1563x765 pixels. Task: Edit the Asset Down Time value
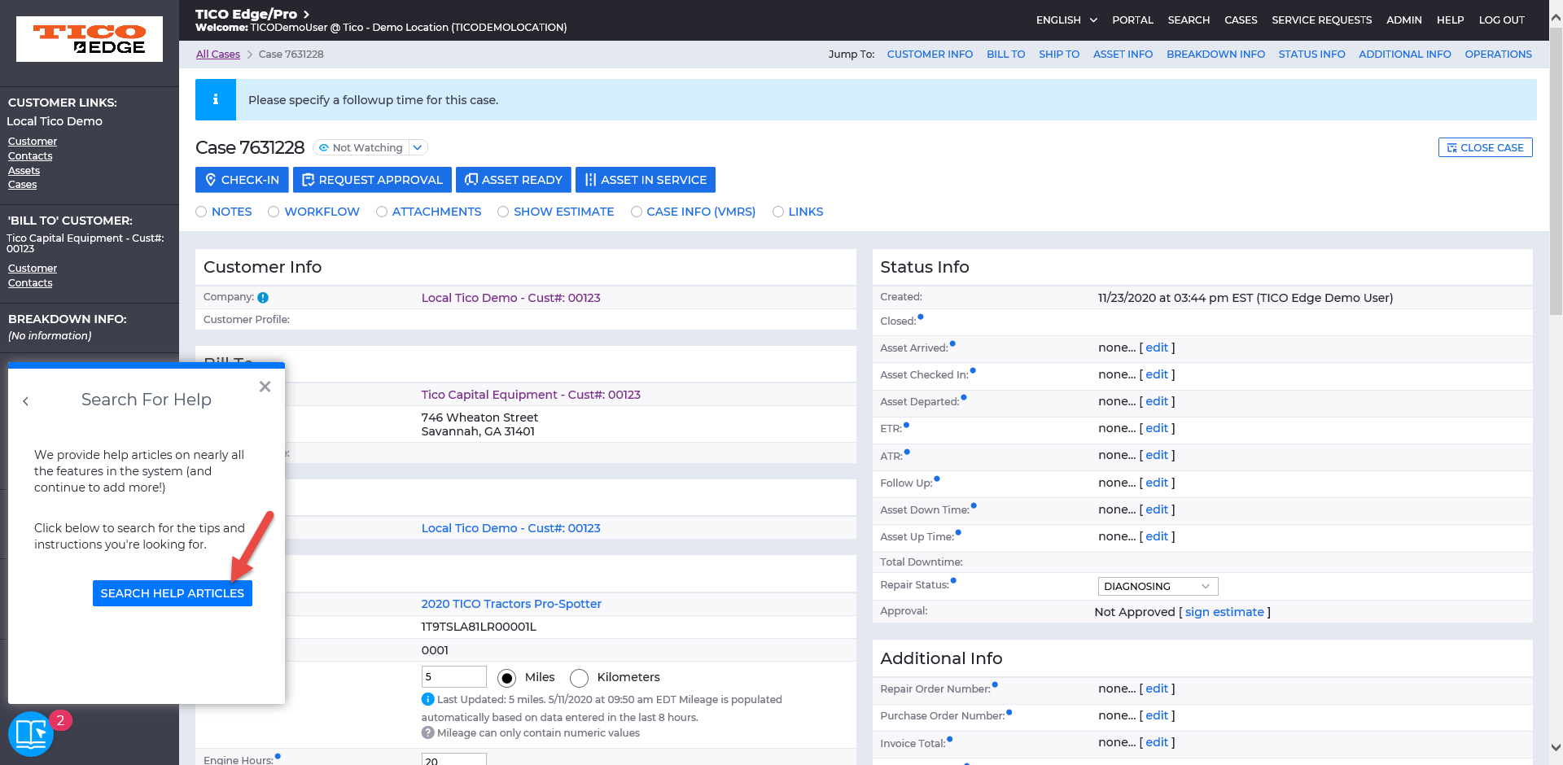[x=1157, y=509]
